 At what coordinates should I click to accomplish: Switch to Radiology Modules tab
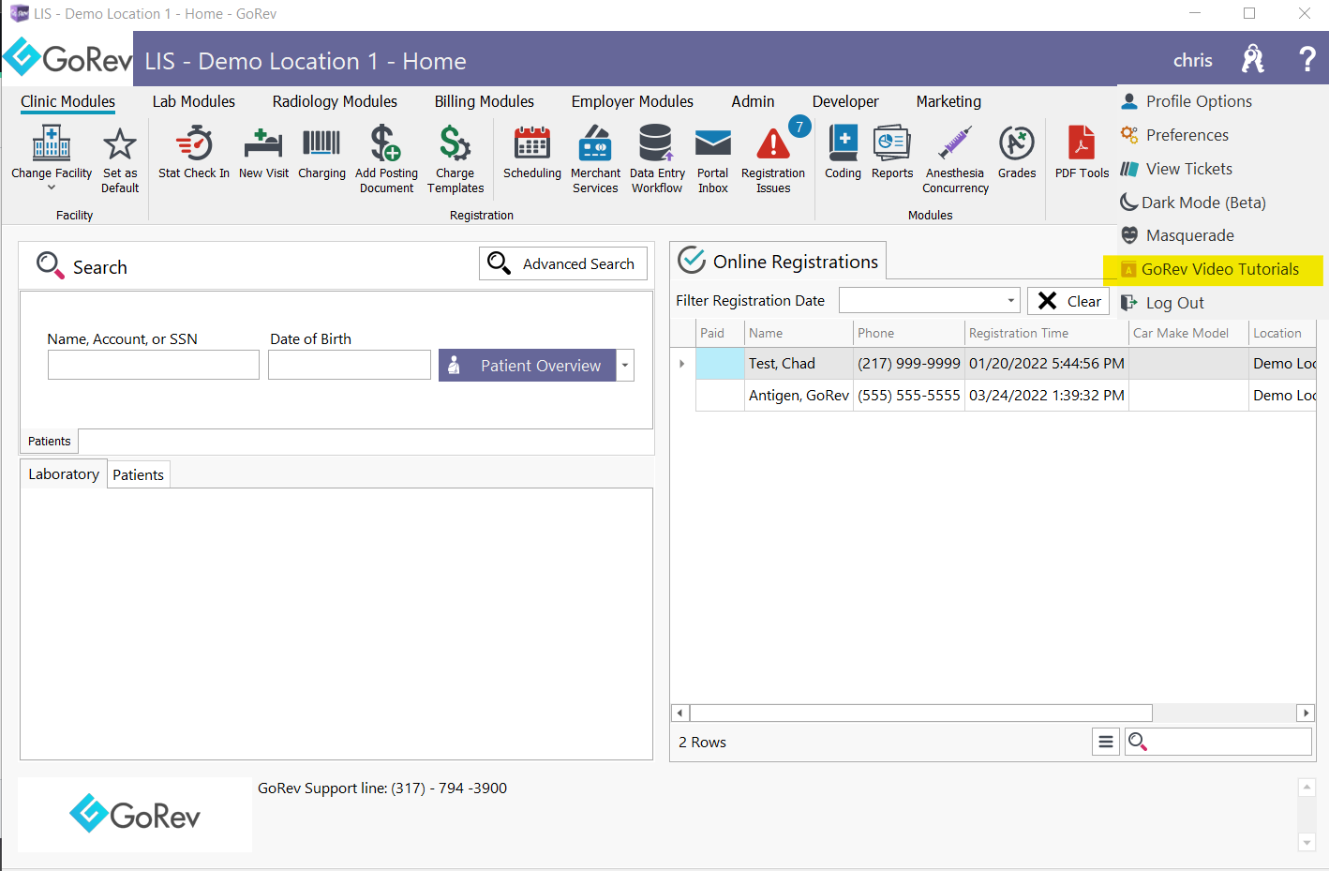point(335,101)
